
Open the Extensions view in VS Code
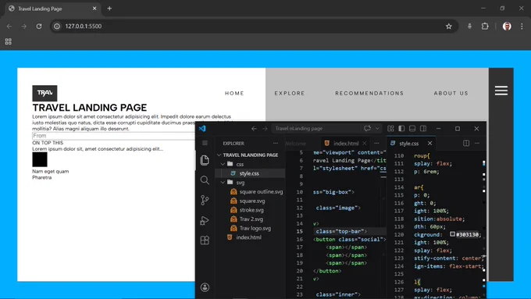[205, 240]
